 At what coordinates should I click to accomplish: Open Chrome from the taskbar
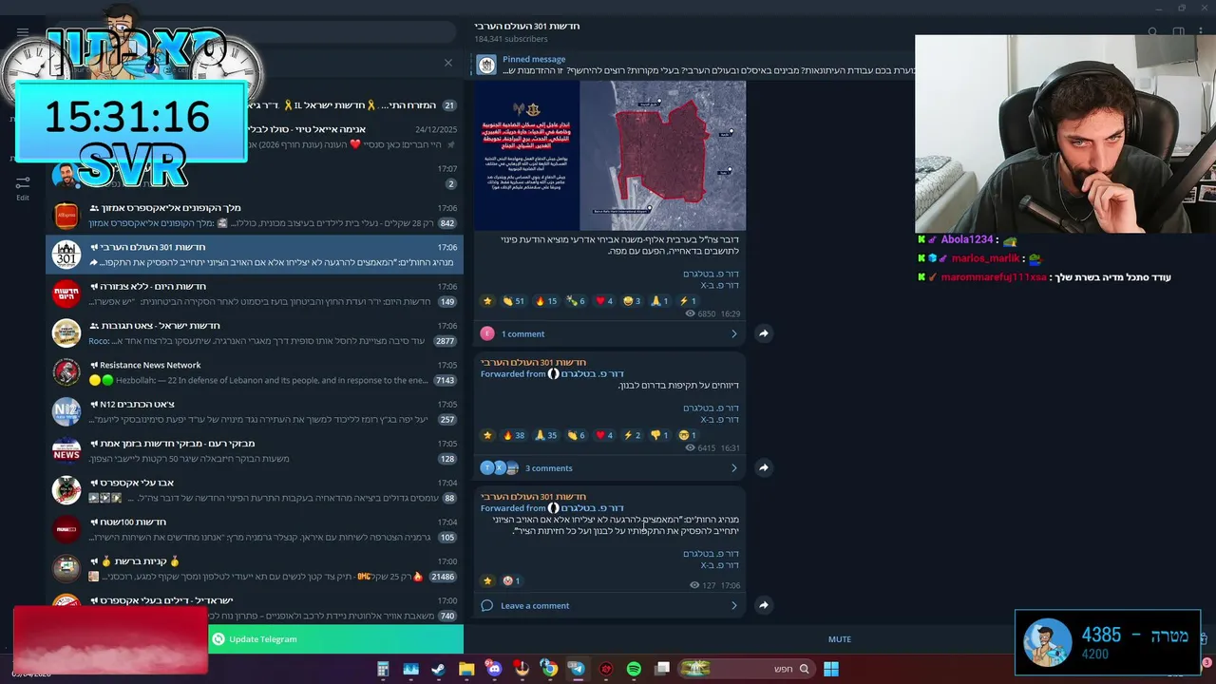tap(549, 669)
